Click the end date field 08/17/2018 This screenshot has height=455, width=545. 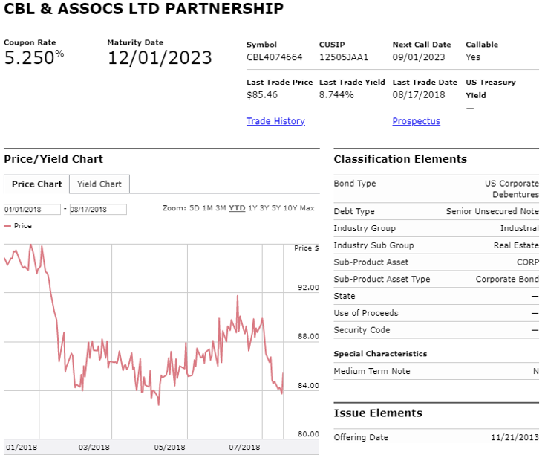98,209
